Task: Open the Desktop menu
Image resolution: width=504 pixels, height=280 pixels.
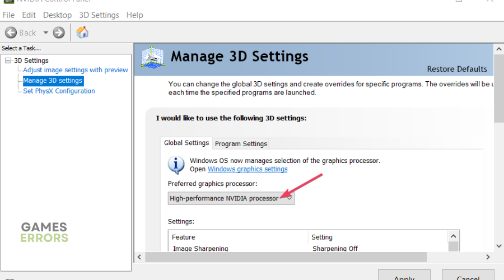Action: coord(57,15)
